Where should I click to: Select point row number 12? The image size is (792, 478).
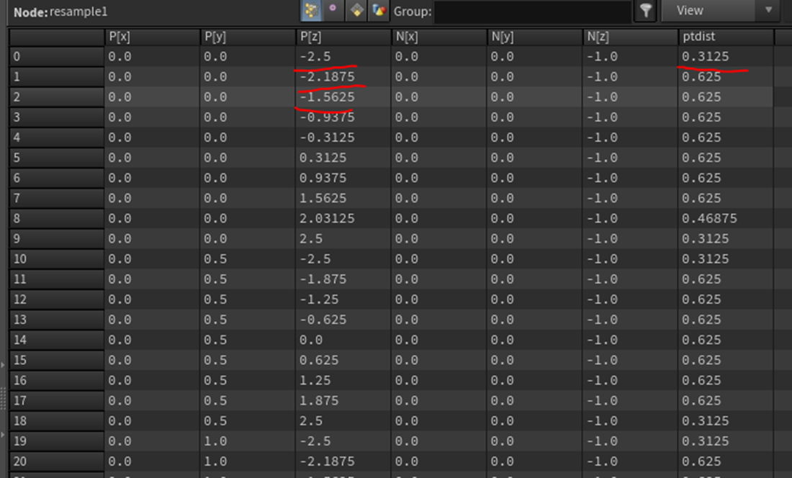tap(57, 299)
